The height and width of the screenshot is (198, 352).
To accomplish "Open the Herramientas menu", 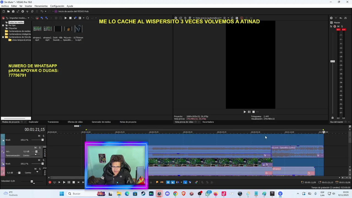I will tap(41, 6).
